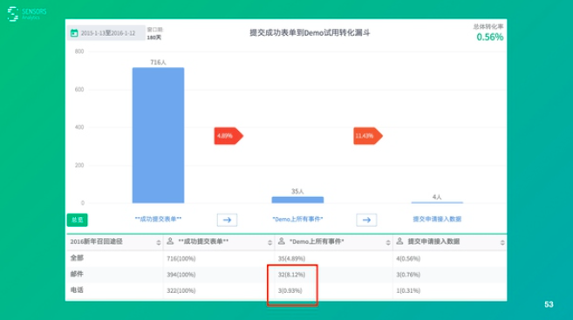Click the 4人 label above the bar
The width and height of the screenshot is (573, 320).
point(437,197)
